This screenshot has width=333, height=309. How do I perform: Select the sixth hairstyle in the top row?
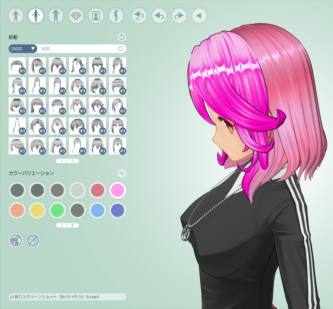[118, 66]
